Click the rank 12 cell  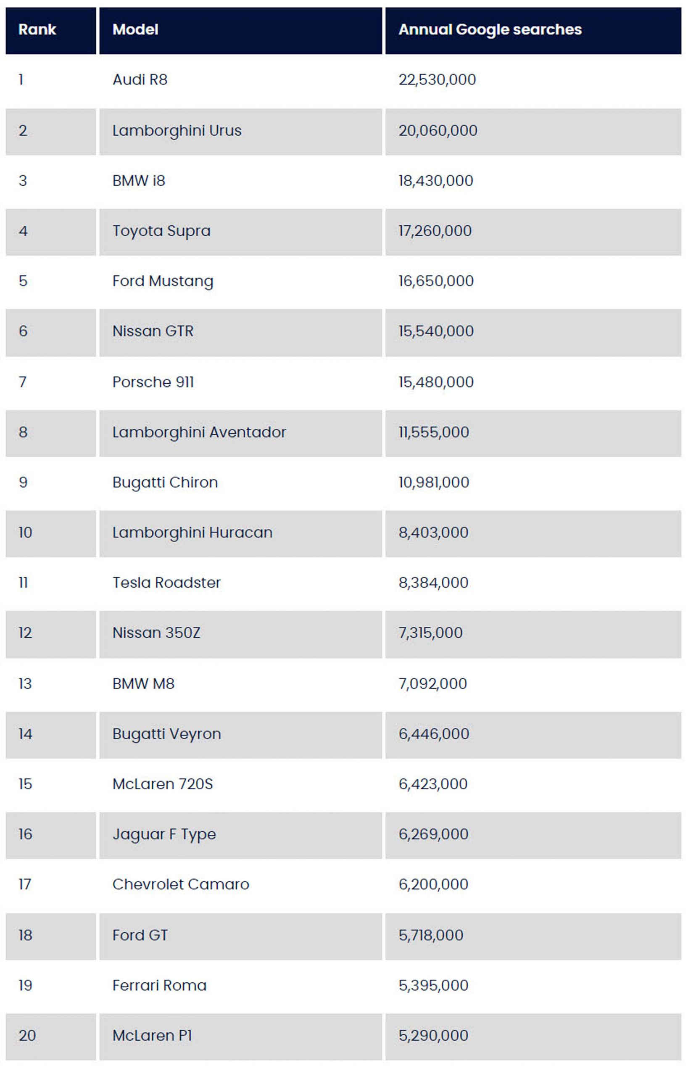(x=25, y=633)
